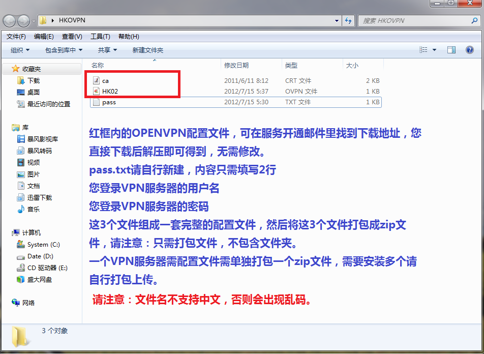The width and height of the screenshot is (484, 354).
Task: Open the 下载 favorites folder
Action: [33, 80]
